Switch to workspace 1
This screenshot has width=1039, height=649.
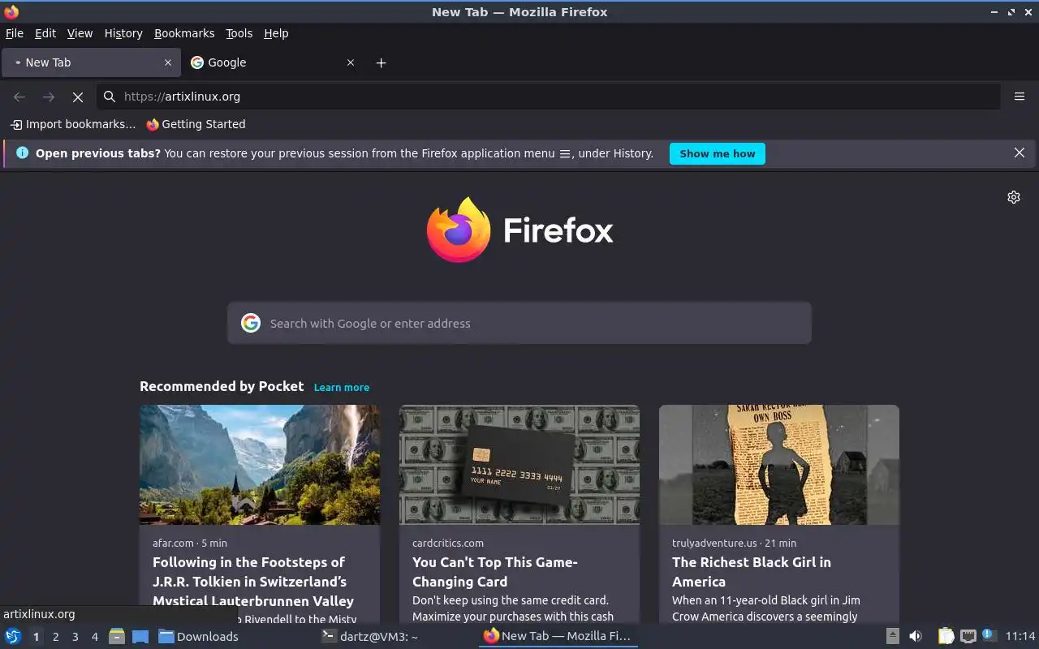tap(36, 637)
